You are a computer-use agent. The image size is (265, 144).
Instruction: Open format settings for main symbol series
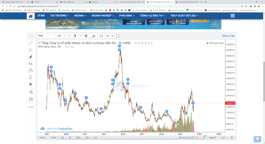[x=139, y=43]
